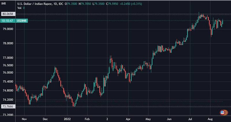This screenshot has width=231, height=122.
Task: Click the 75.4000 price axis label
Action: 8,82
